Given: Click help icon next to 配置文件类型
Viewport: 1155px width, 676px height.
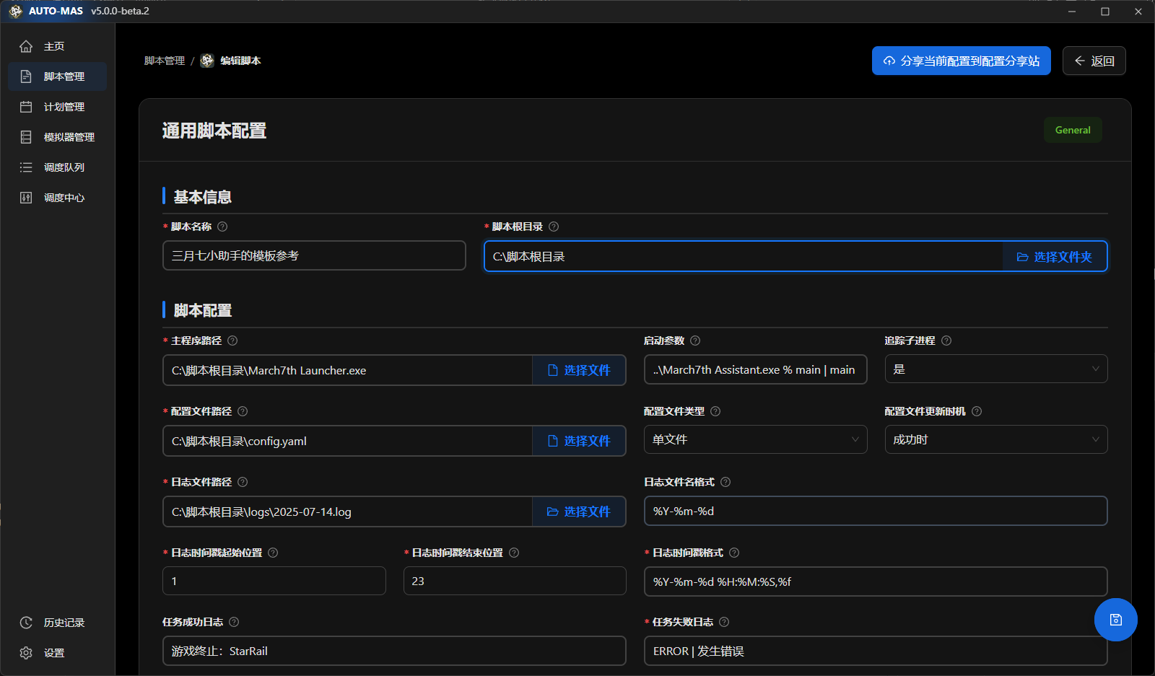Looking at the screenshot, I should [715, 411].
